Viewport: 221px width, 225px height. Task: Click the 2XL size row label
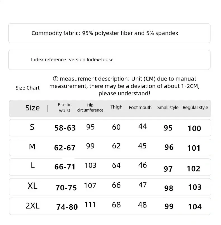32,206
